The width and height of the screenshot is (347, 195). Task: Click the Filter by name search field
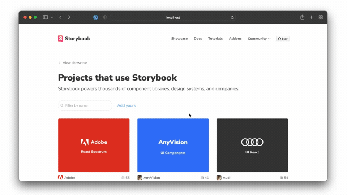[x=85, y=105]
